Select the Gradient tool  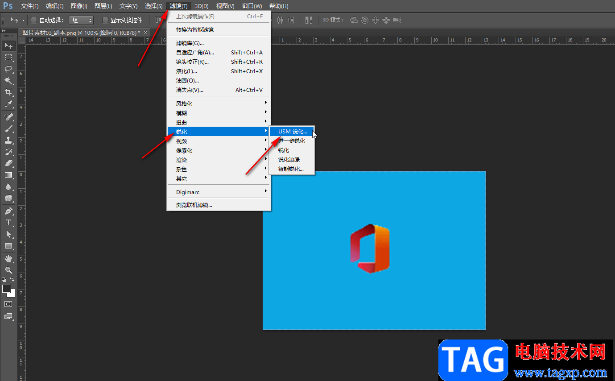(x=8, y=175)
